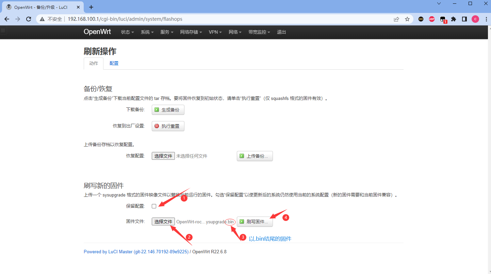This screenshot has height=274, width=491.
Task: Expand the 网络 dropdown menu
Action: pos(235,32)
